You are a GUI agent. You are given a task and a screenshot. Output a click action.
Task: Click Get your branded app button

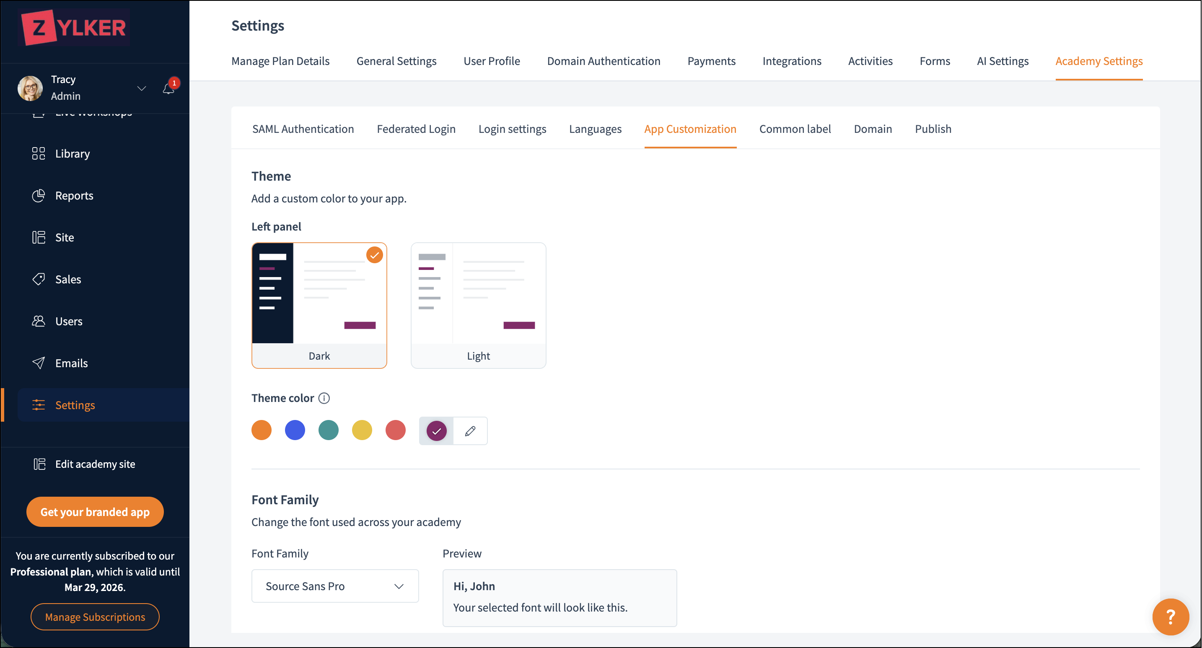pos(95,512)
